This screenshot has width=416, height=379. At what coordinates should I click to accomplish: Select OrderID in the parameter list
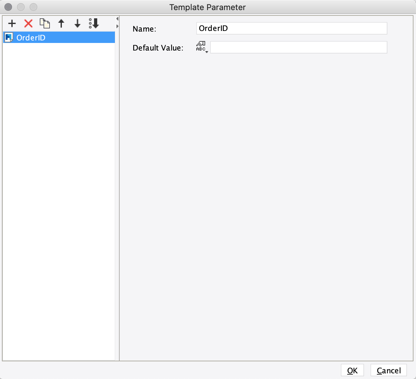pos(32,37)
